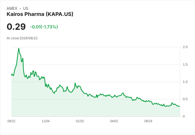The image size is (195, 135).
Task: Click the At close:2026/08/22 timestamp
Action: click(x=22, y=38)
